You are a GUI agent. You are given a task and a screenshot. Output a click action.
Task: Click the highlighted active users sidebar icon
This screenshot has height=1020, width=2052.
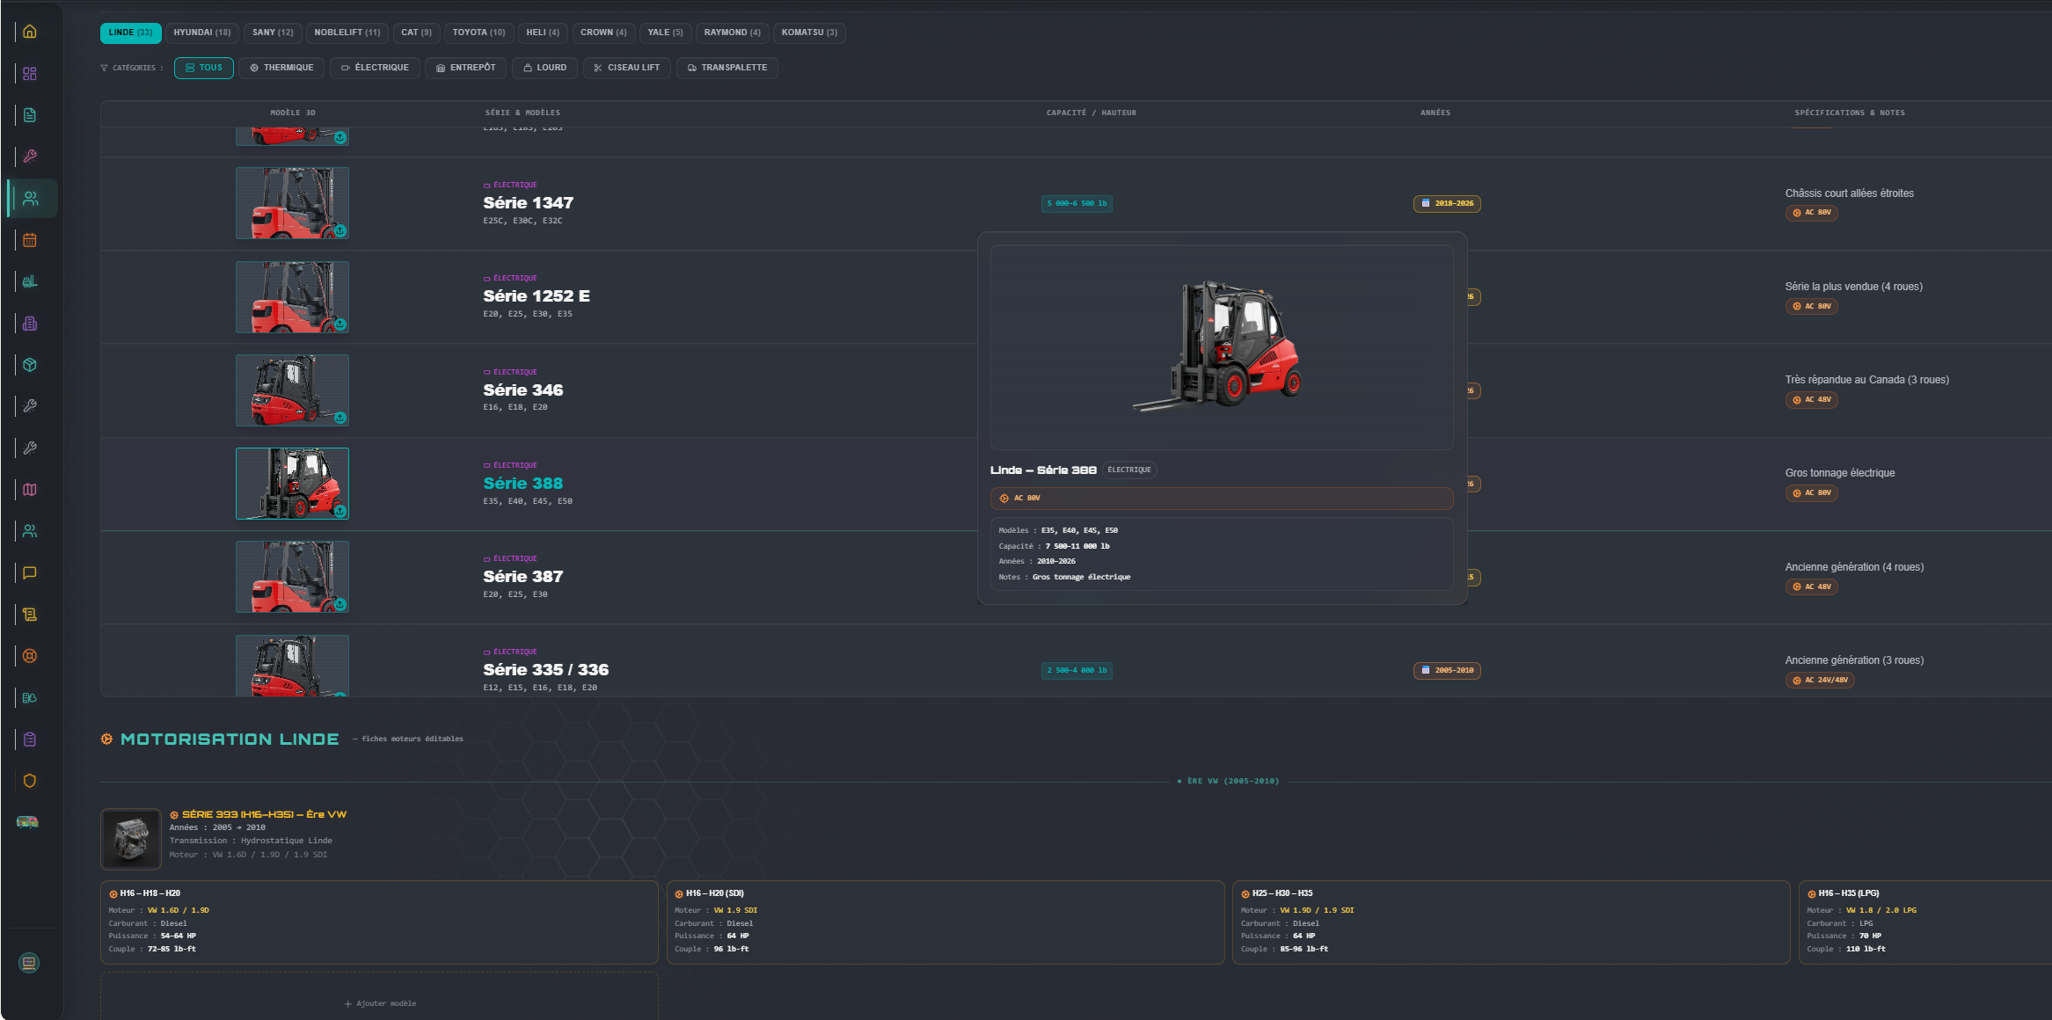coord(31,199)
